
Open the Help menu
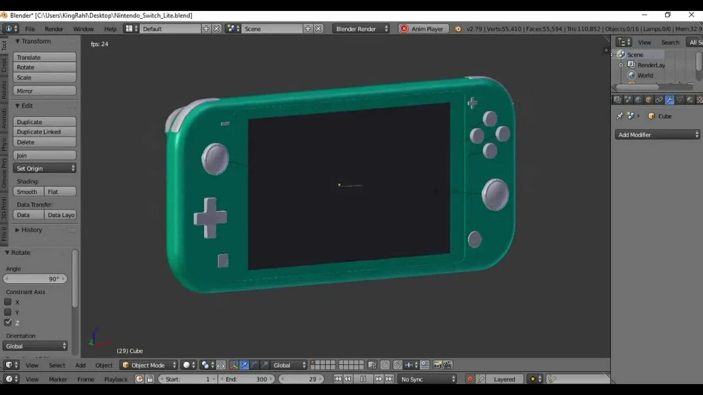(110, 29)
